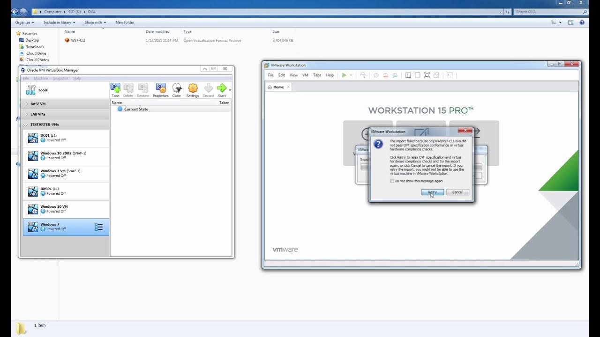This screenshot has height=337, width=600.
Task: Open the File menu in VirtualBox Manager
Action: click(26, 78)
